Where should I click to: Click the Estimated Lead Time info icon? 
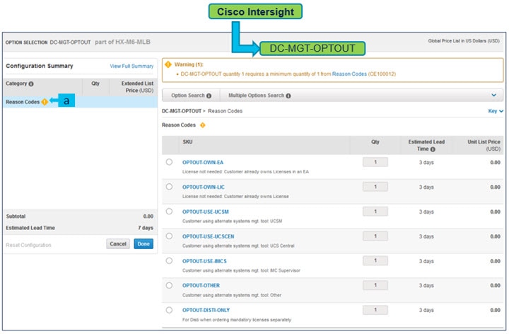coord(433,149)
